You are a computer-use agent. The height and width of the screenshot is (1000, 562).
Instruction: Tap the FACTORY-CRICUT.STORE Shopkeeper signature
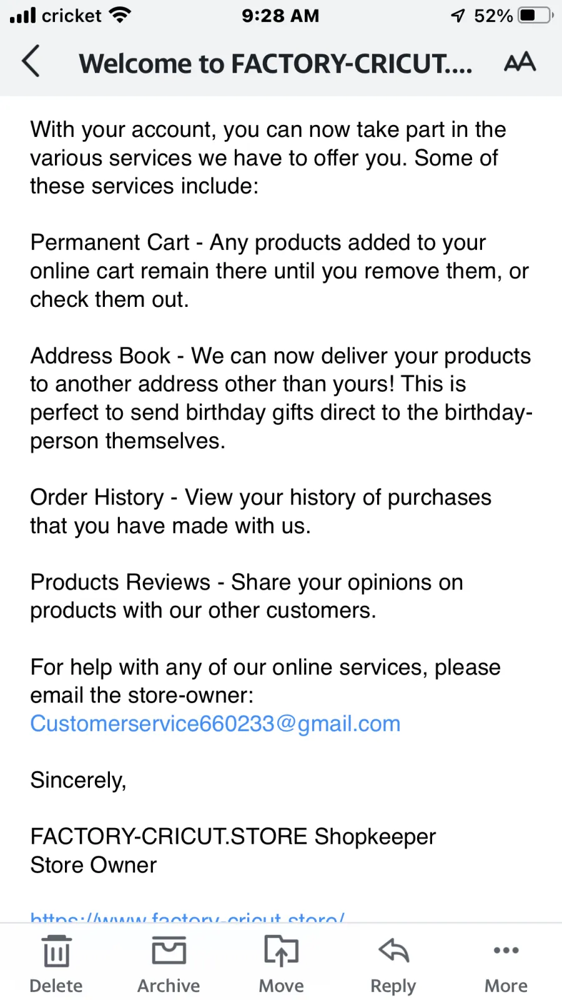tap(233, 837)
